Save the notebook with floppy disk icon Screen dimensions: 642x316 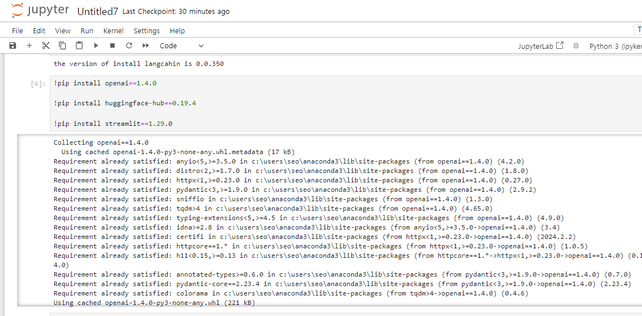point(13,46)
